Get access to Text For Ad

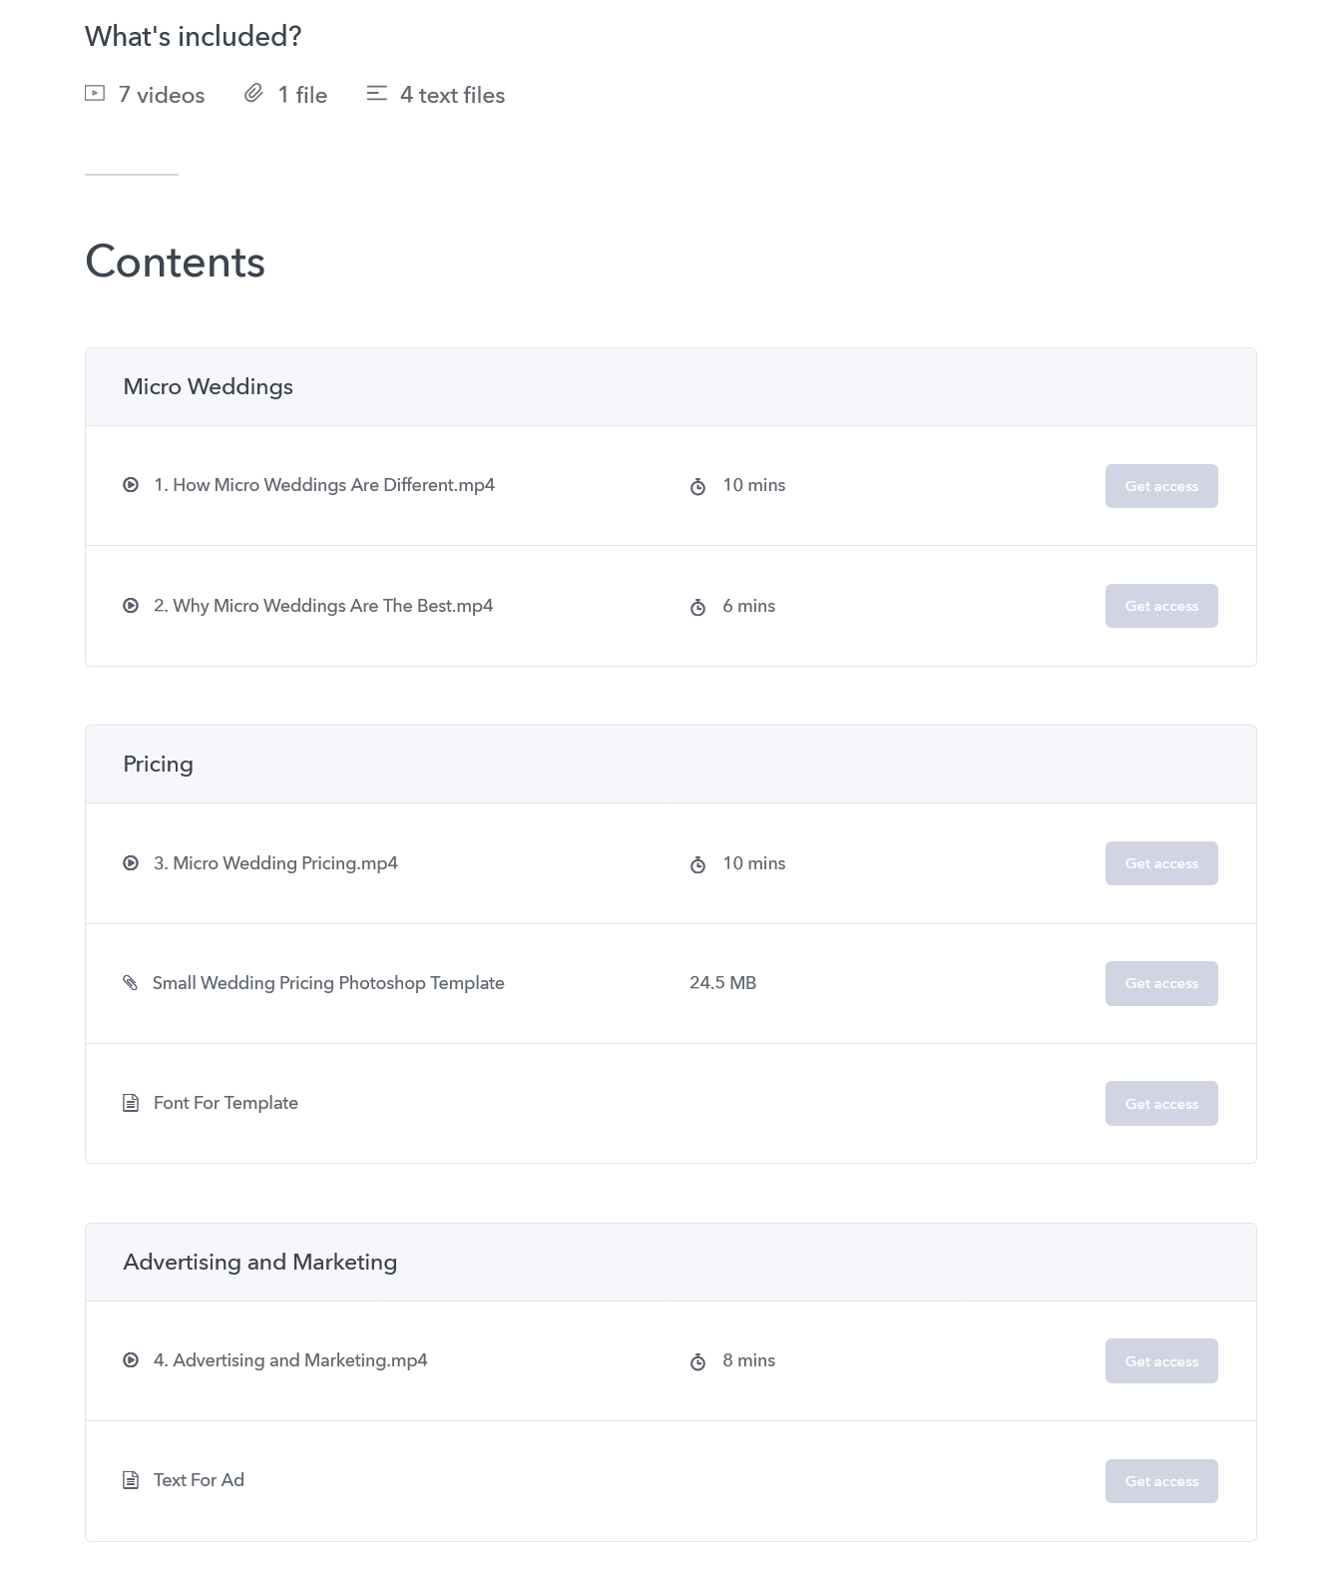tap(1161, 1481)
